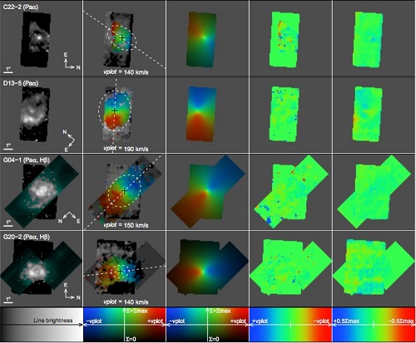Click the N/E compass arrows in D13-5 panel
The width and height of the screenshot is (416, 343).
coord(69,140)
